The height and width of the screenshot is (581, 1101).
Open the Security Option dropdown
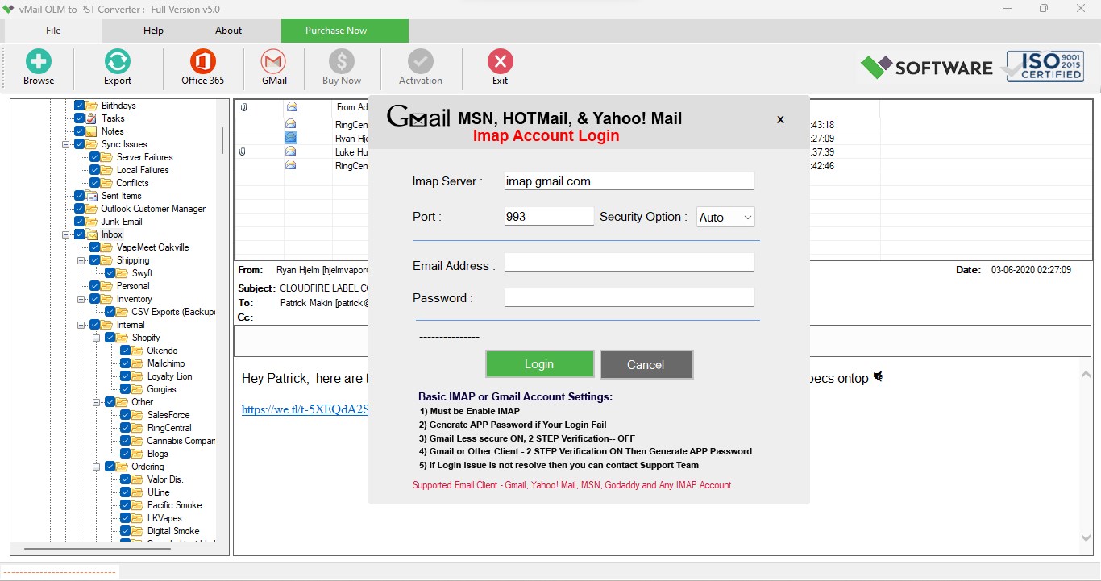725,217
